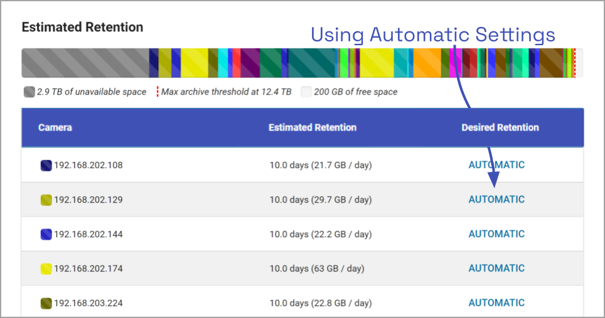The width and height of the screenshot is (605, 318).
Task: Select AUTOMATIC retention for 192.168.203.224
Action: click(496, 303)
